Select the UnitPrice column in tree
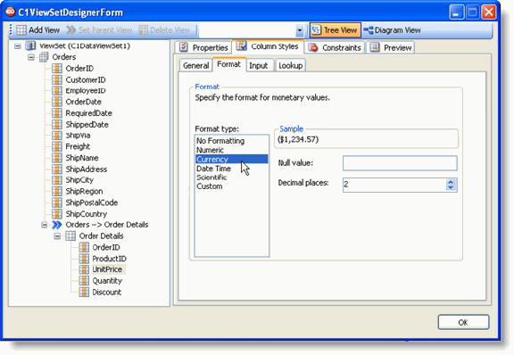Screen dimensions: 514x355 pyautogui.click(x=107, y=269)
